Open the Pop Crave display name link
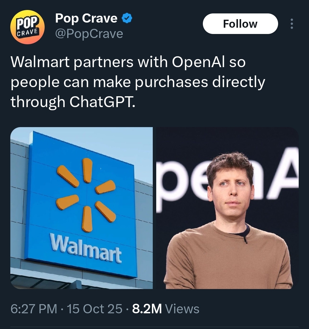309x329 pixels. 86,19
